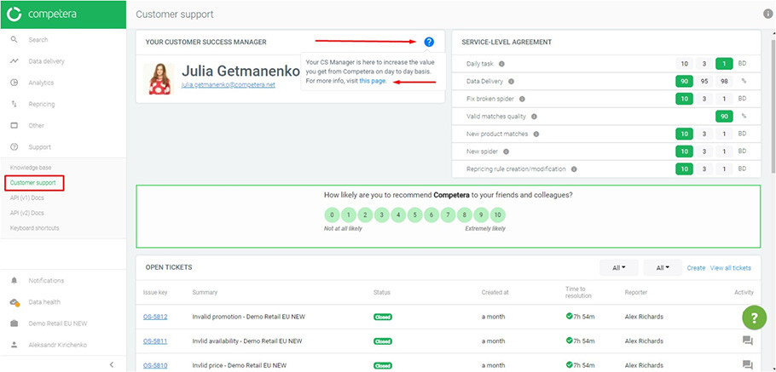The width and height of the screenshot is (776, 372).
Task: Click the Competera logo icon
Action: (x=14, y=14)
